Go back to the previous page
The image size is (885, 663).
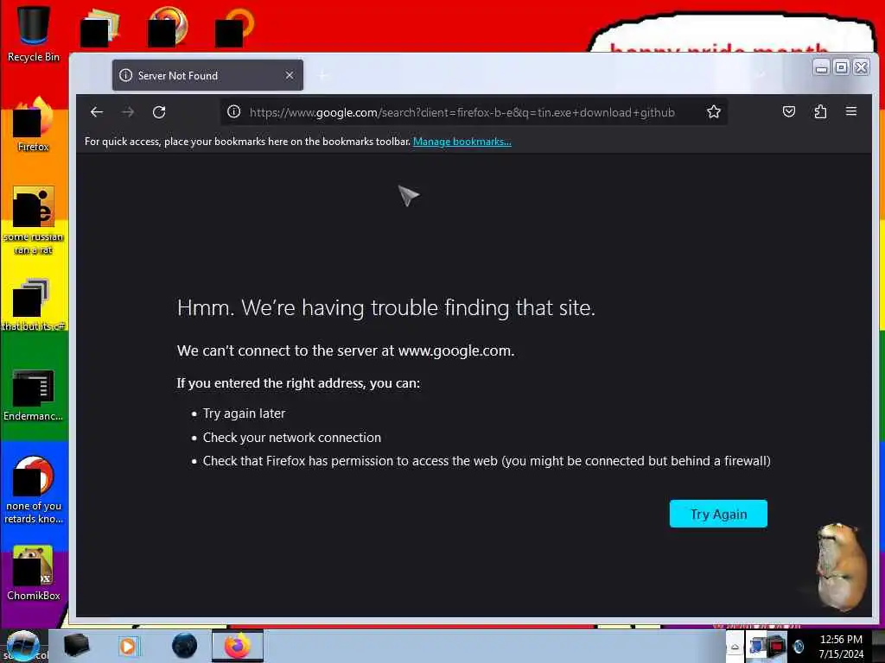point(97,112)
